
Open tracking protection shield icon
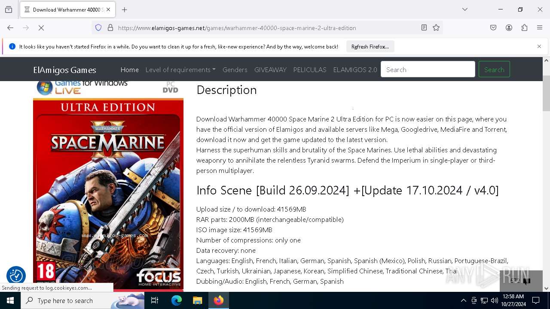(98, 28)
